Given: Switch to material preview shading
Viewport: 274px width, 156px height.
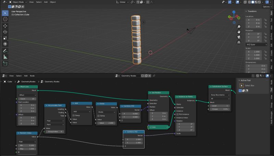Looking at the screenshot, I should [x=256, y=2].
